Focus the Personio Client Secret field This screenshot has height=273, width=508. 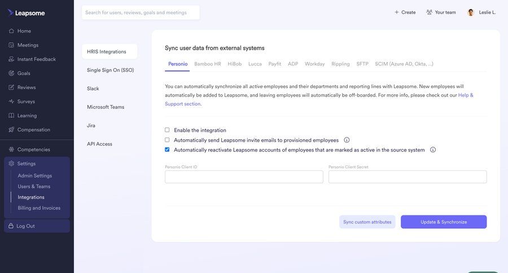tap(408, 177)
